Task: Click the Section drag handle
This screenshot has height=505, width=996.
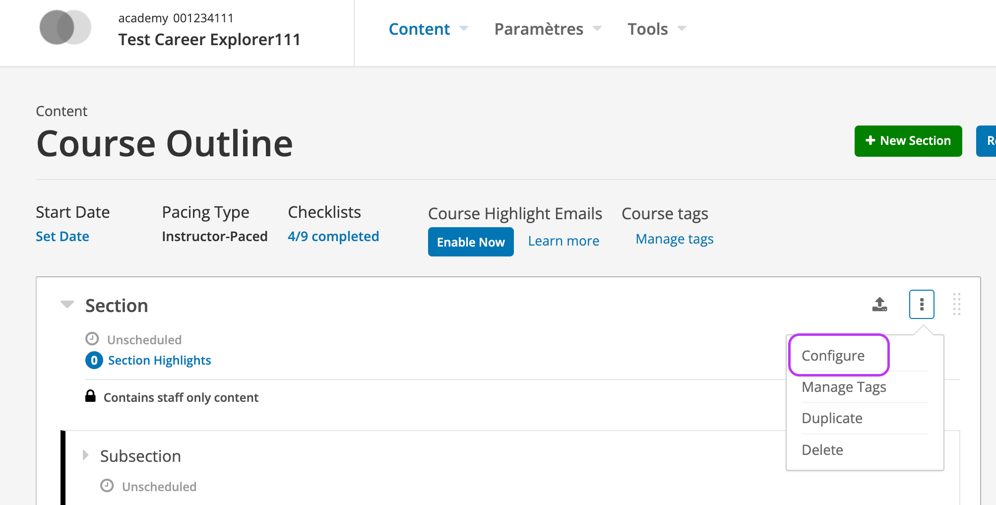Action: pyautogui.click(x=957, y=304)
